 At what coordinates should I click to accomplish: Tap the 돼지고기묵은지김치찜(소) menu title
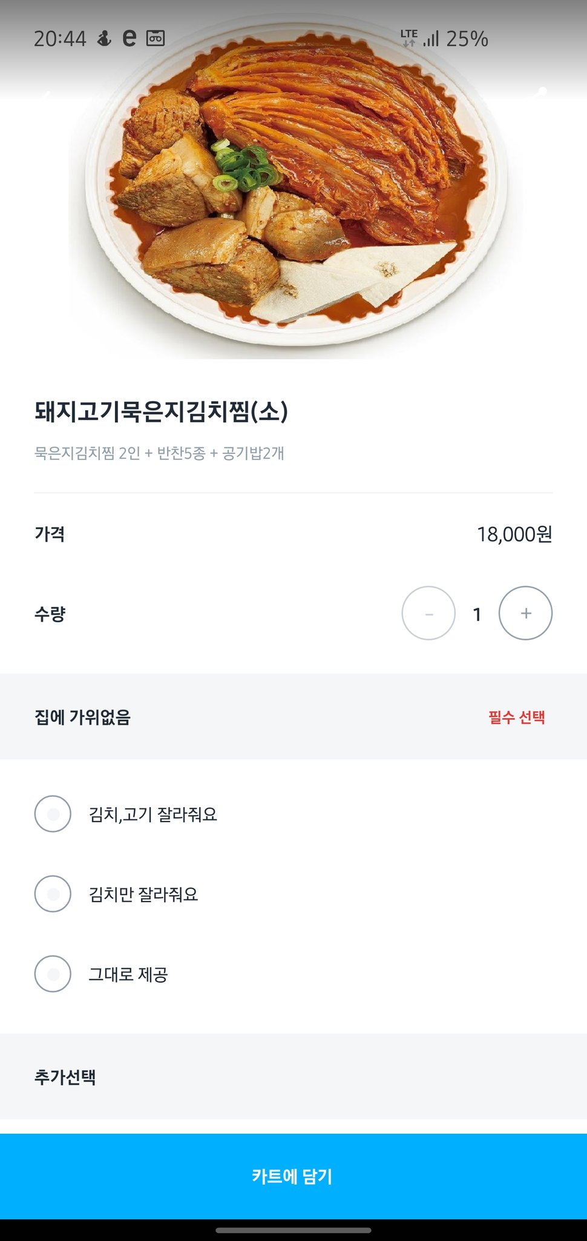pyautogui.click(x=161, y=412)
